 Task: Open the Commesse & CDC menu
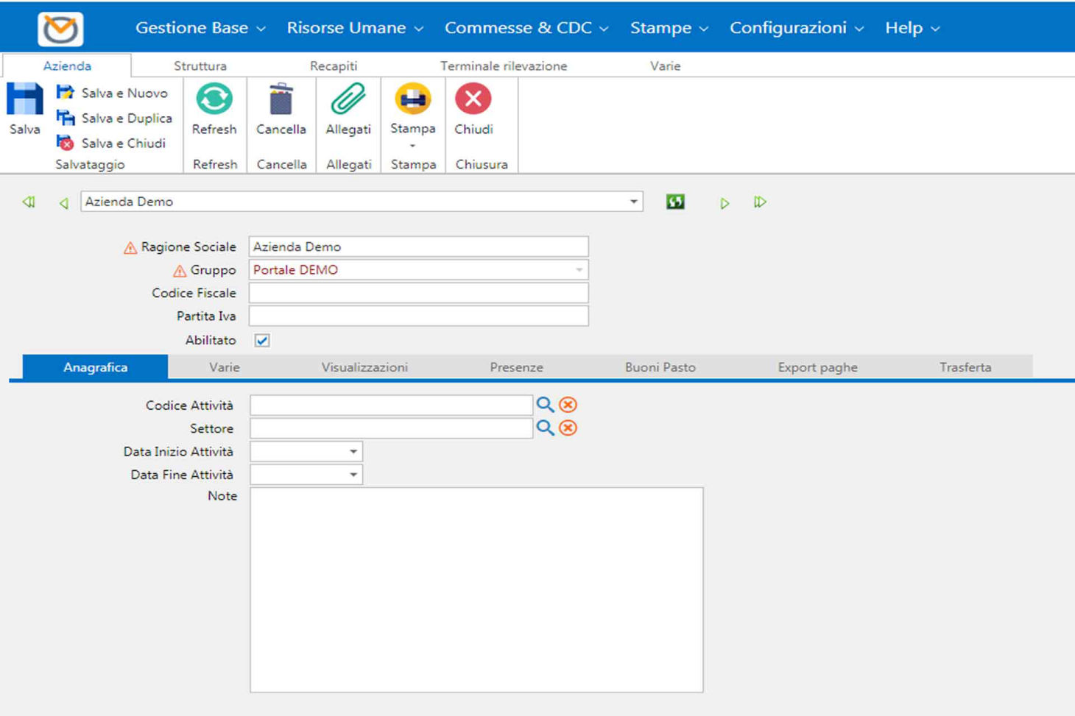coord(526,28)
